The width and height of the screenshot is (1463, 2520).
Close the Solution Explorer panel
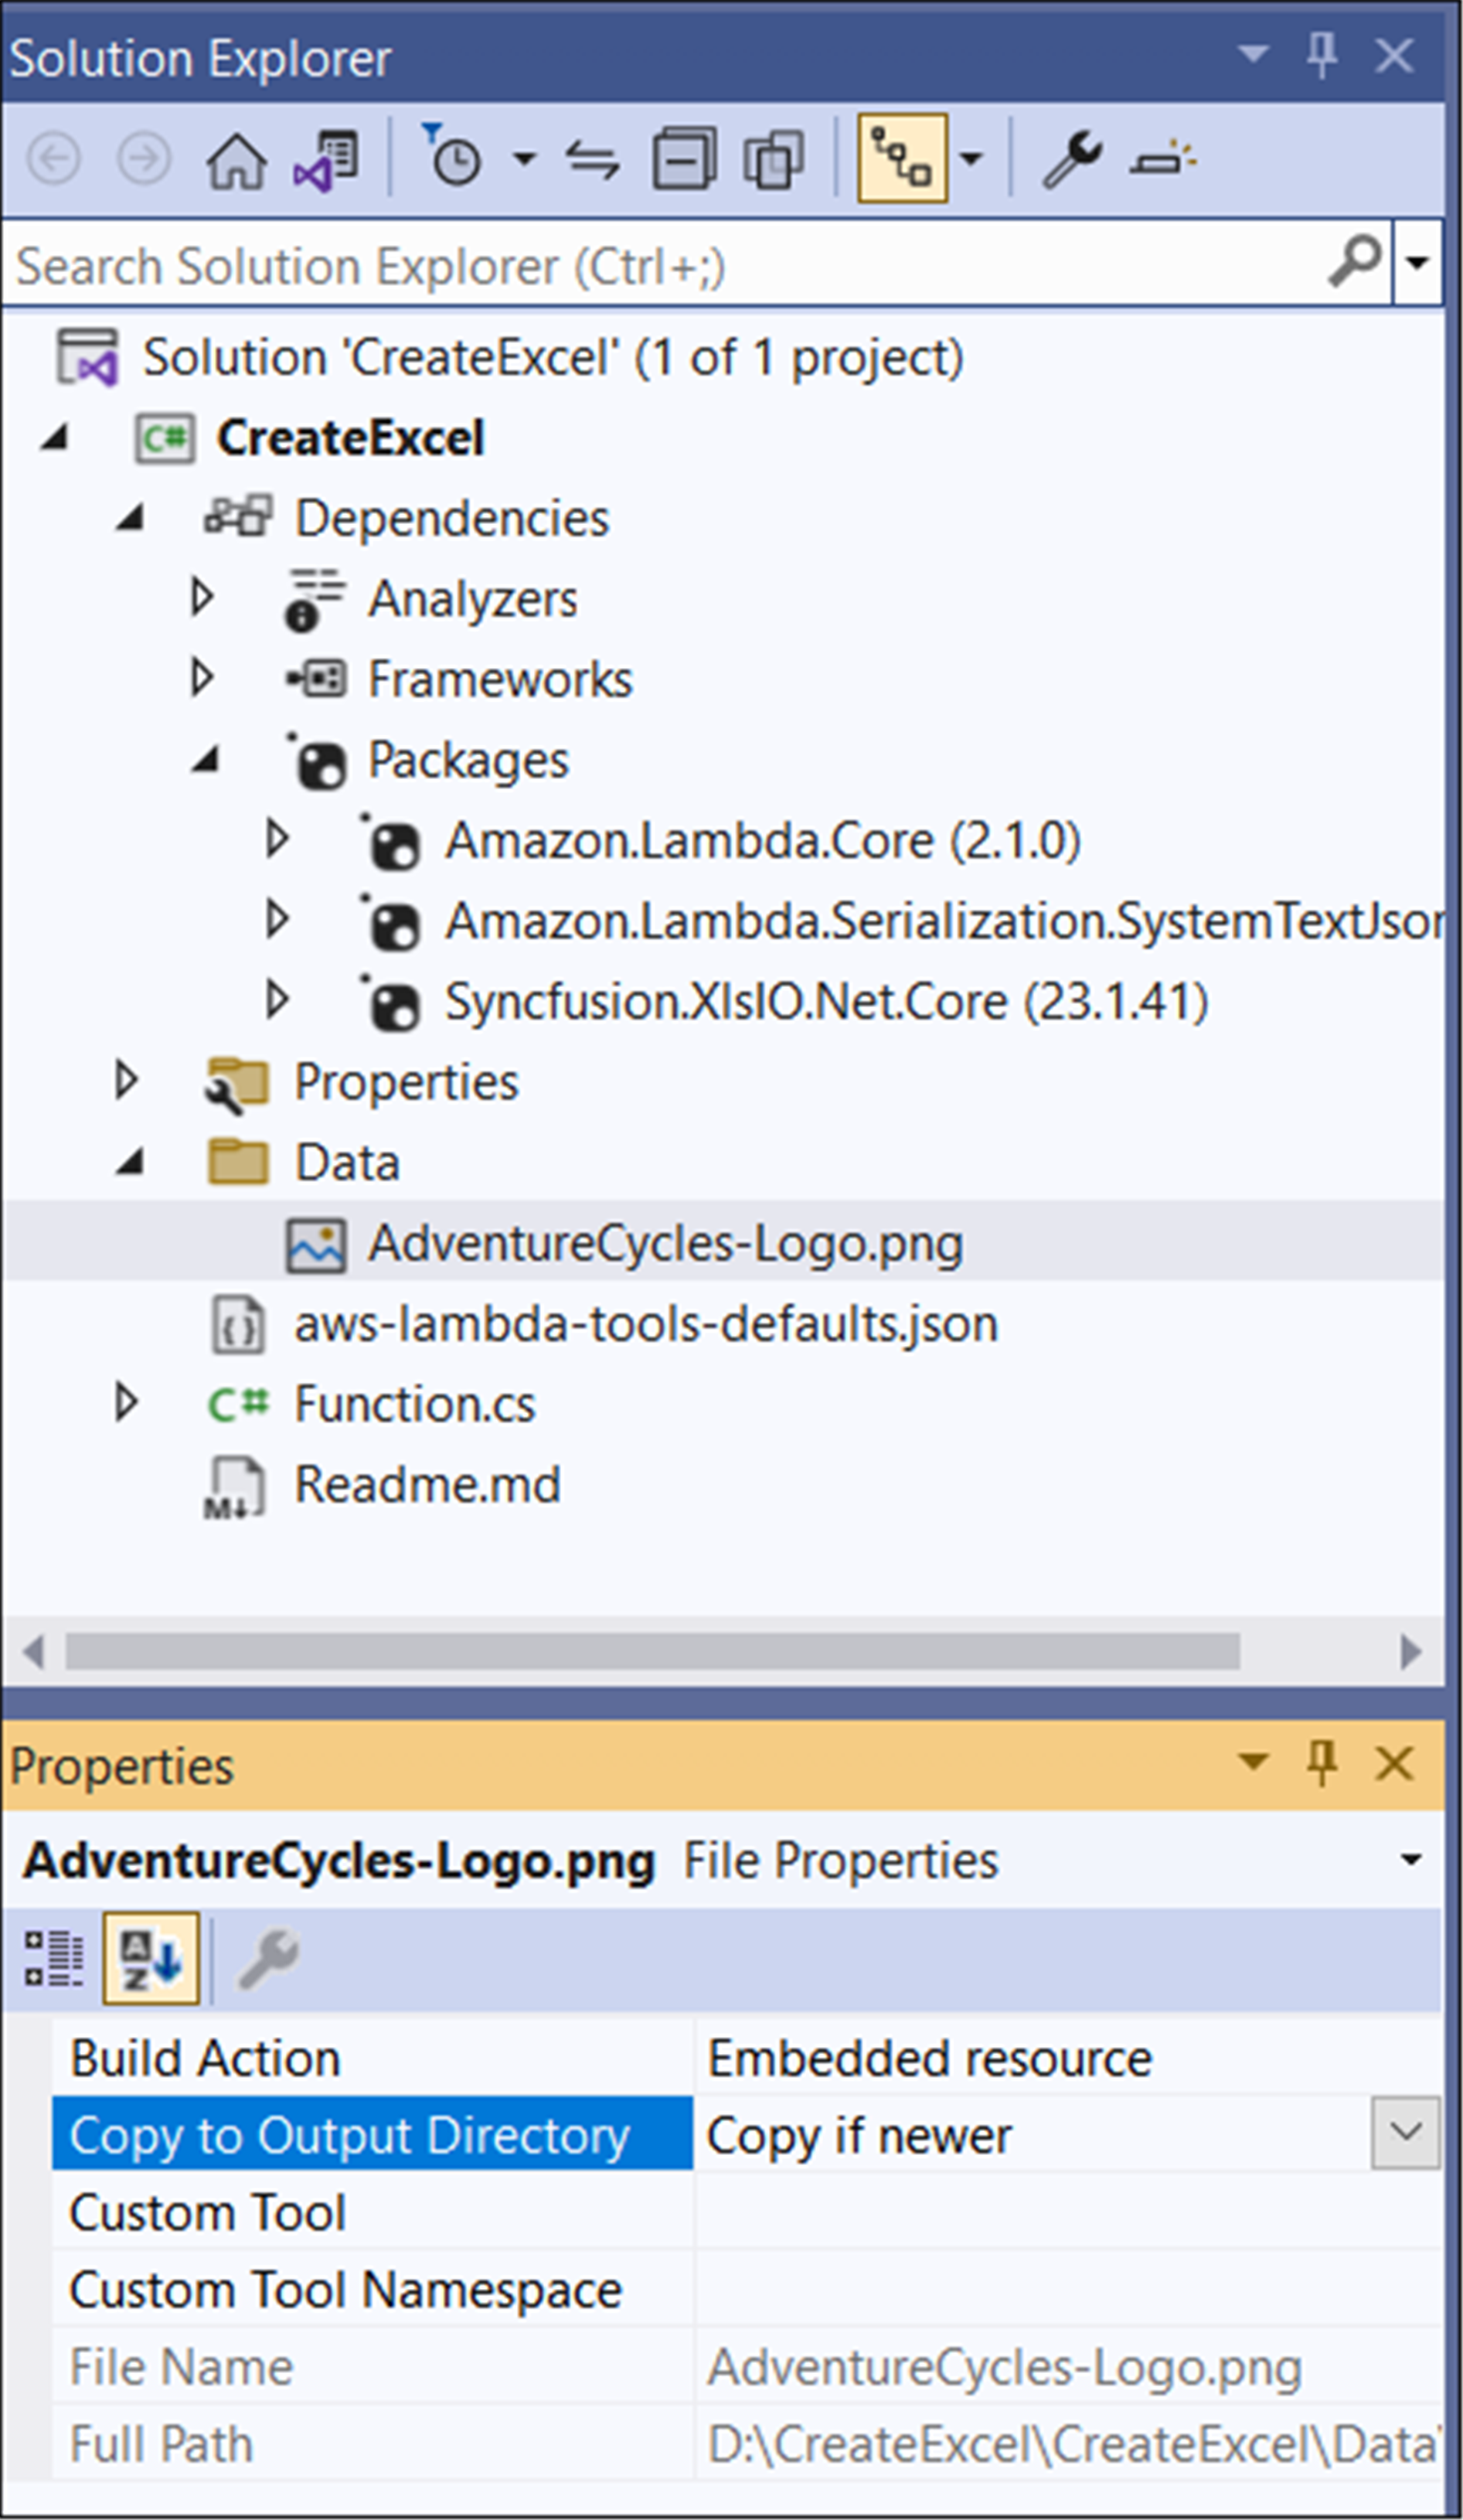(1394, 55)
